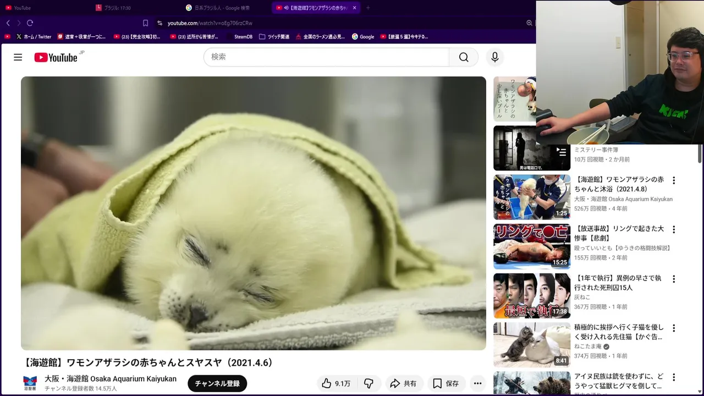The width and height of the screenshot is (704, 396).
Task: Open ゆうきの格闘技解説 channel name
Action: [623, 248]
